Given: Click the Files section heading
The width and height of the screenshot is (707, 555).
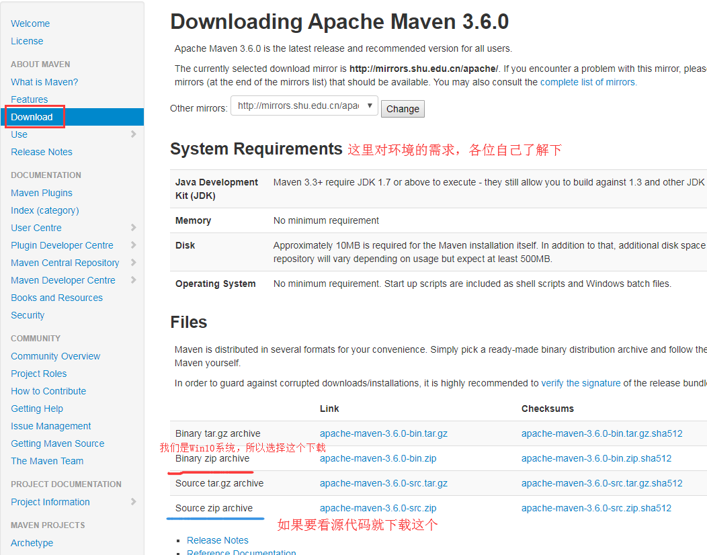Looking at the screenshot, I should point(188,323).
